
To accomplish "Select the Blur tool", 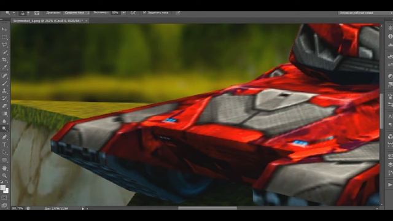I will 4,121.
